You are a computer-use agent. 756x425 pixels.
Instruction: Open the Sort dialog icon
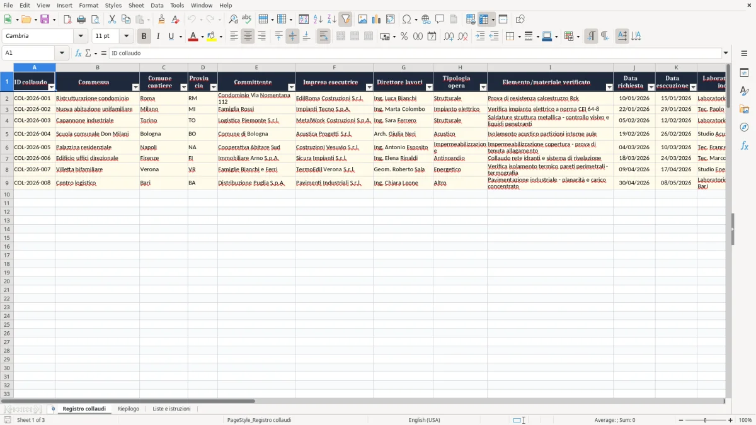304,20
